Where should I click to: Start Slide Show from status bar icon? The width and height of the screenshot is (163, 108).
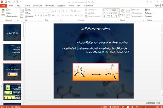click(x=137, y=107)
